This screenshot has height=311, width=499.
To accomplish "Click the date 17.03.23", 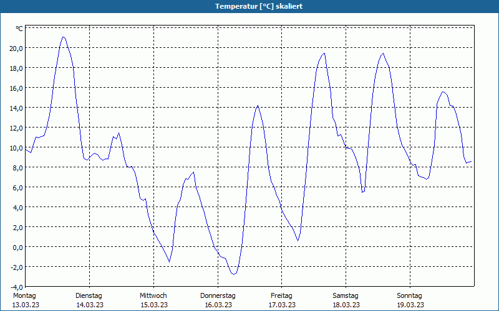I will (x=283, y=305).
